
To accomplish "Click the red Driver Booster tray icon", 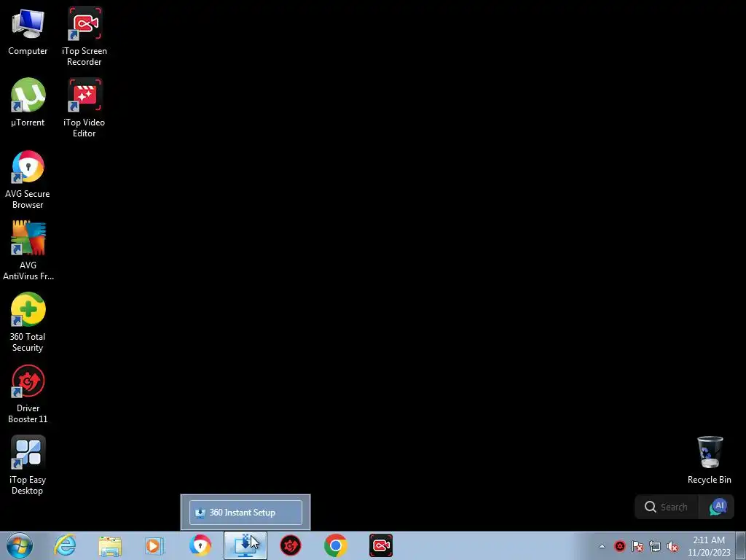I will [619, 546].
